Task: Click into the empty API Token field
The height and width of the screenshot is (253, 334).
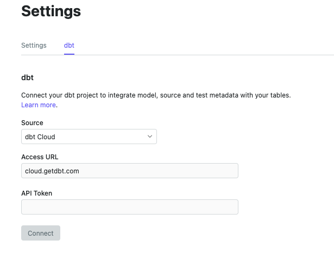Action: click(x=129, y=207)
